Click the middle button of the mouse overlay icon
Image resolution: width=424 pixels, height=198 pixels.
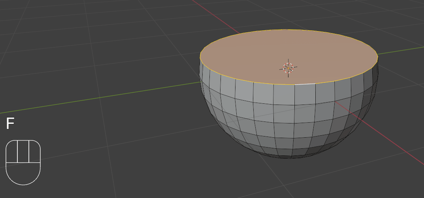(23, 151)
